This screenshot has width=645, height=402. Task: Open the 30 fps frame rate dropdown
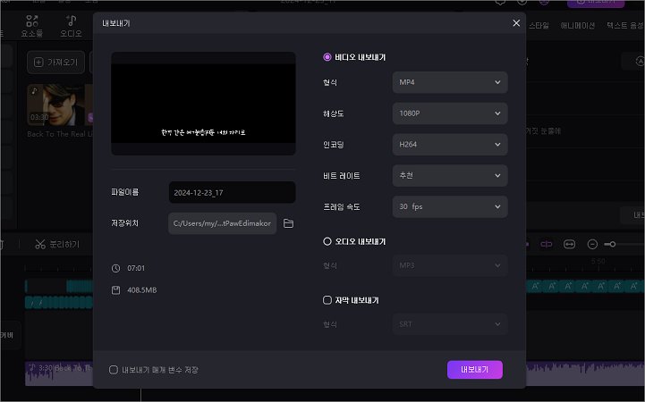coord(450,206)
